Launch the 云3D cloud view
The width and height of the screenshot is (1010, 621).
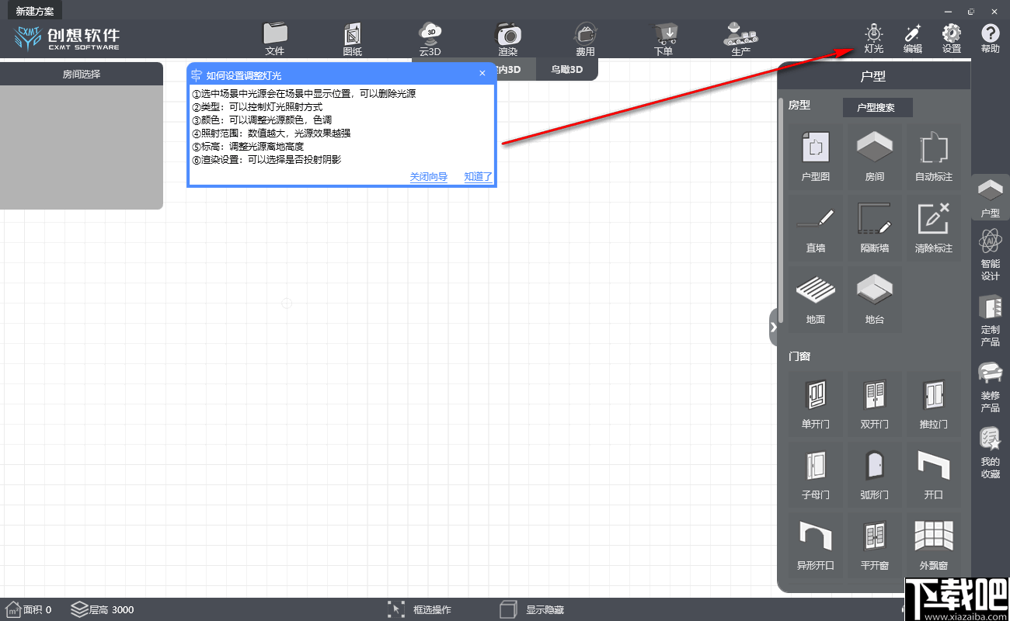430,39
